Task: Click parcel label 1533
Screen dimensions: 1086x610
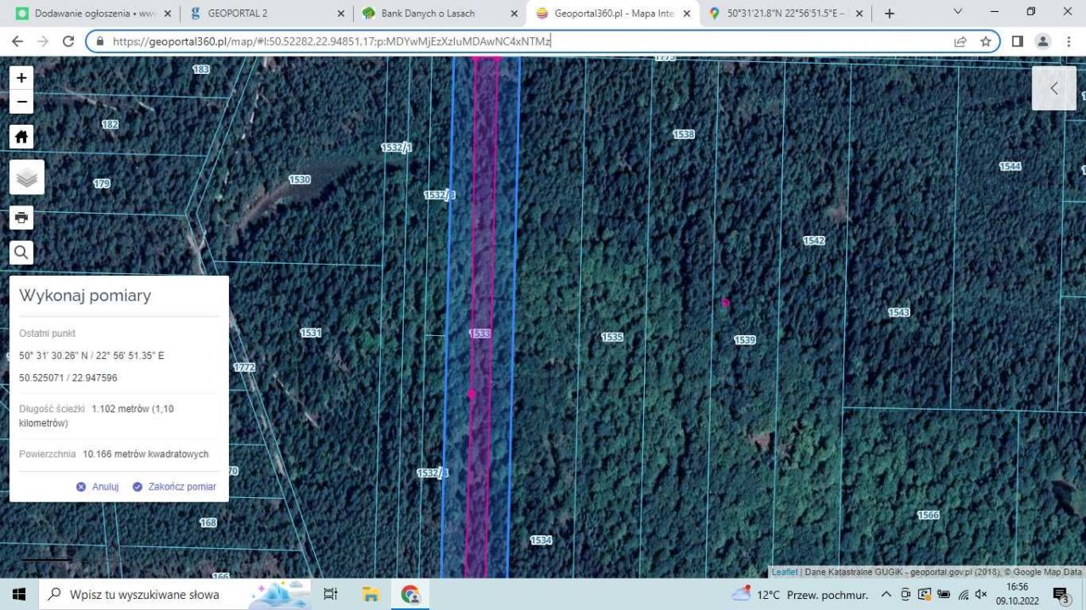Action: pyautogui.click(x=480, y=333)
